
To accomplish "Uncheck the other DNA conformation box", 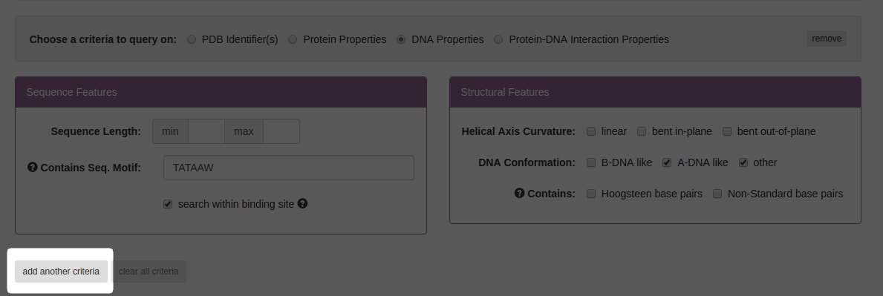I will point(743,162).
